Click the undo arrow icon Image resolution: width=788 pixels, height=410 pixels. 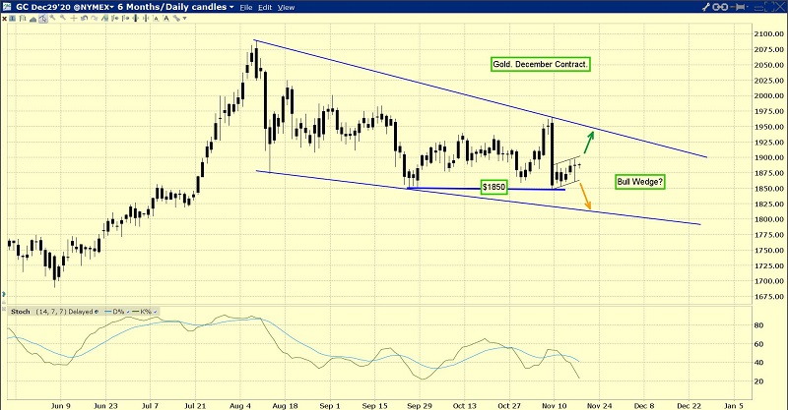tap(84, 18)
